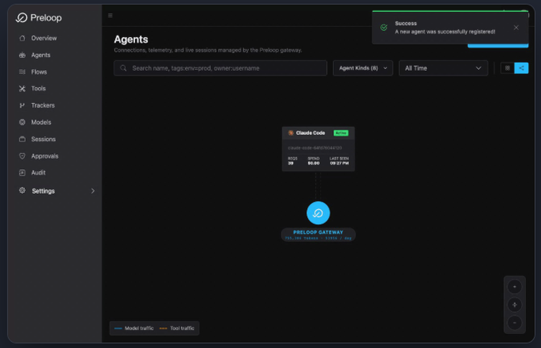Image resolution: width=541 pixels, height=348 pixels.
Task: Open Audit in sidebar menu
Action: tap(38, 172)
